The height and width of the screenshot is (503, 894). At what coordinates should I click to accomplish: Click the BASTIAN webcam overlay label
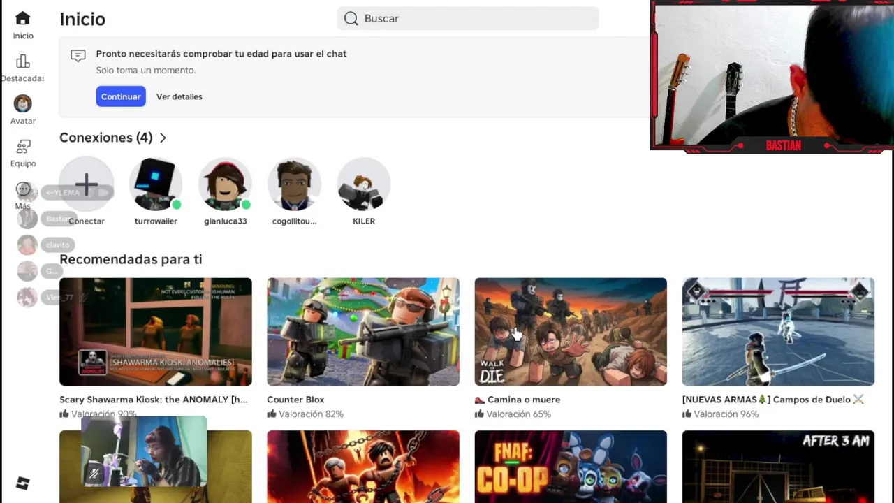coord(783,145)
